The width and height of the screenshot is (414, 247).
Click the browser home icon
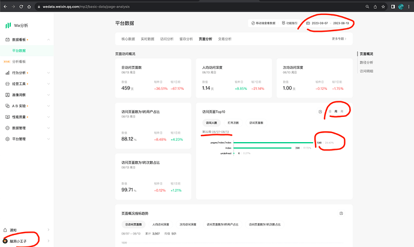[29, 7]
